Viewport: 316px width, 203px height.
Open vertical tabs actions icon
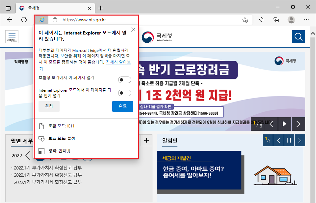pos(8,8)
